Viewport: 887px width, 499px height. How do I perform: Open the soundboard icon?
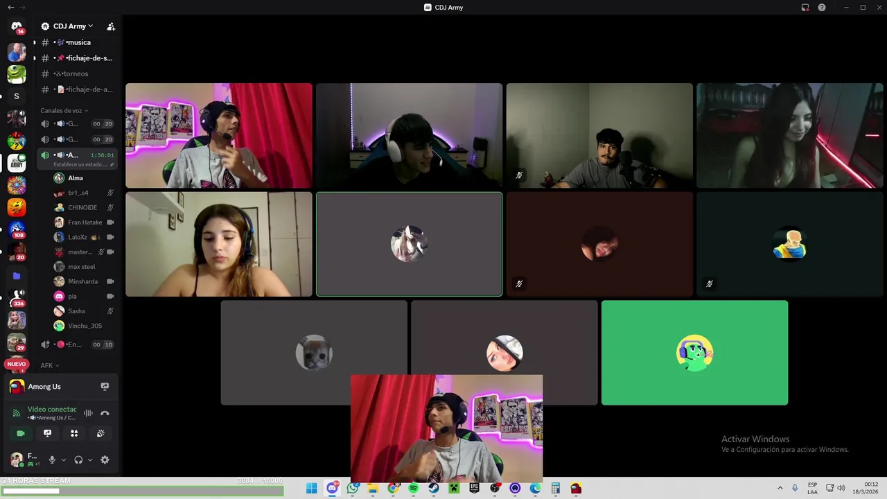(100, 433)
